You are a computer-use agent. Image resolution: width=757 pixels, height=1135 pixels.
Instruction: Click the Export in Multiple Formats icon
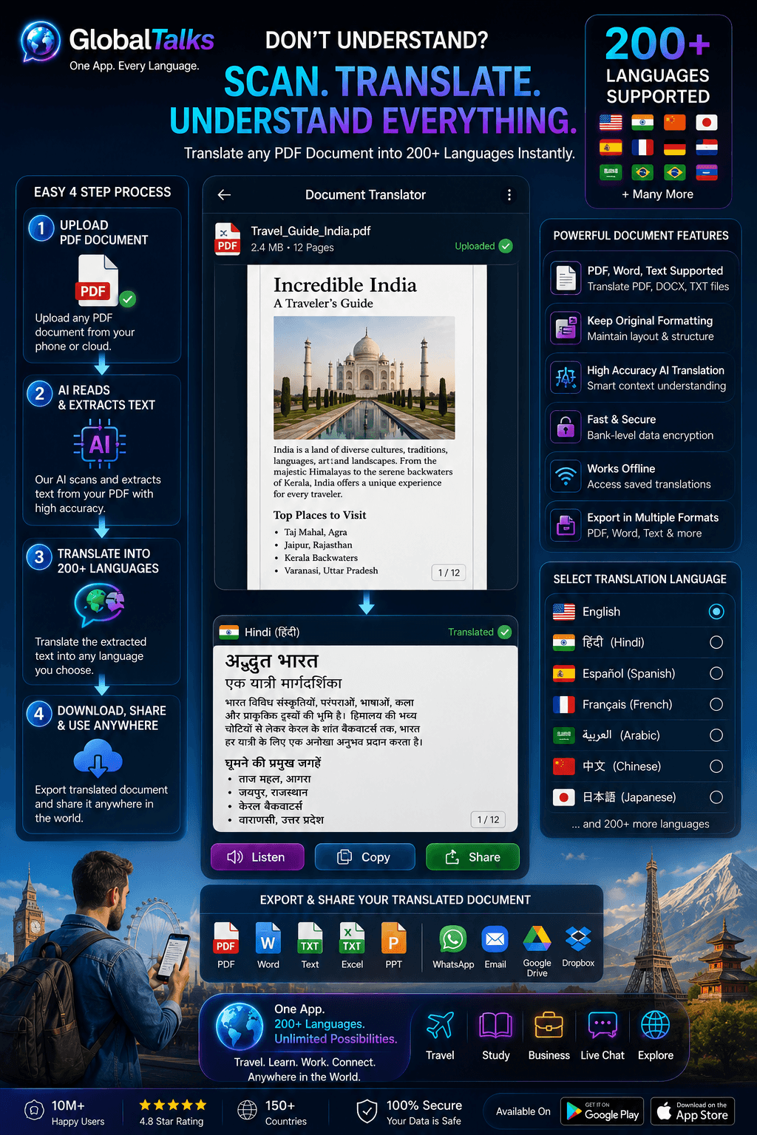point(566,525)
